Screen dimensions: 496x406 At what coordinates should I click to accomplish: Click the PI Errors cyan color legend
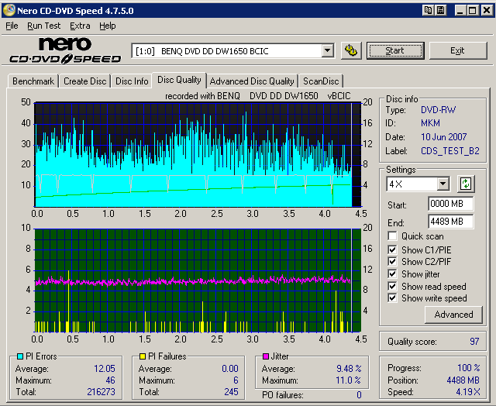(20, 357)
